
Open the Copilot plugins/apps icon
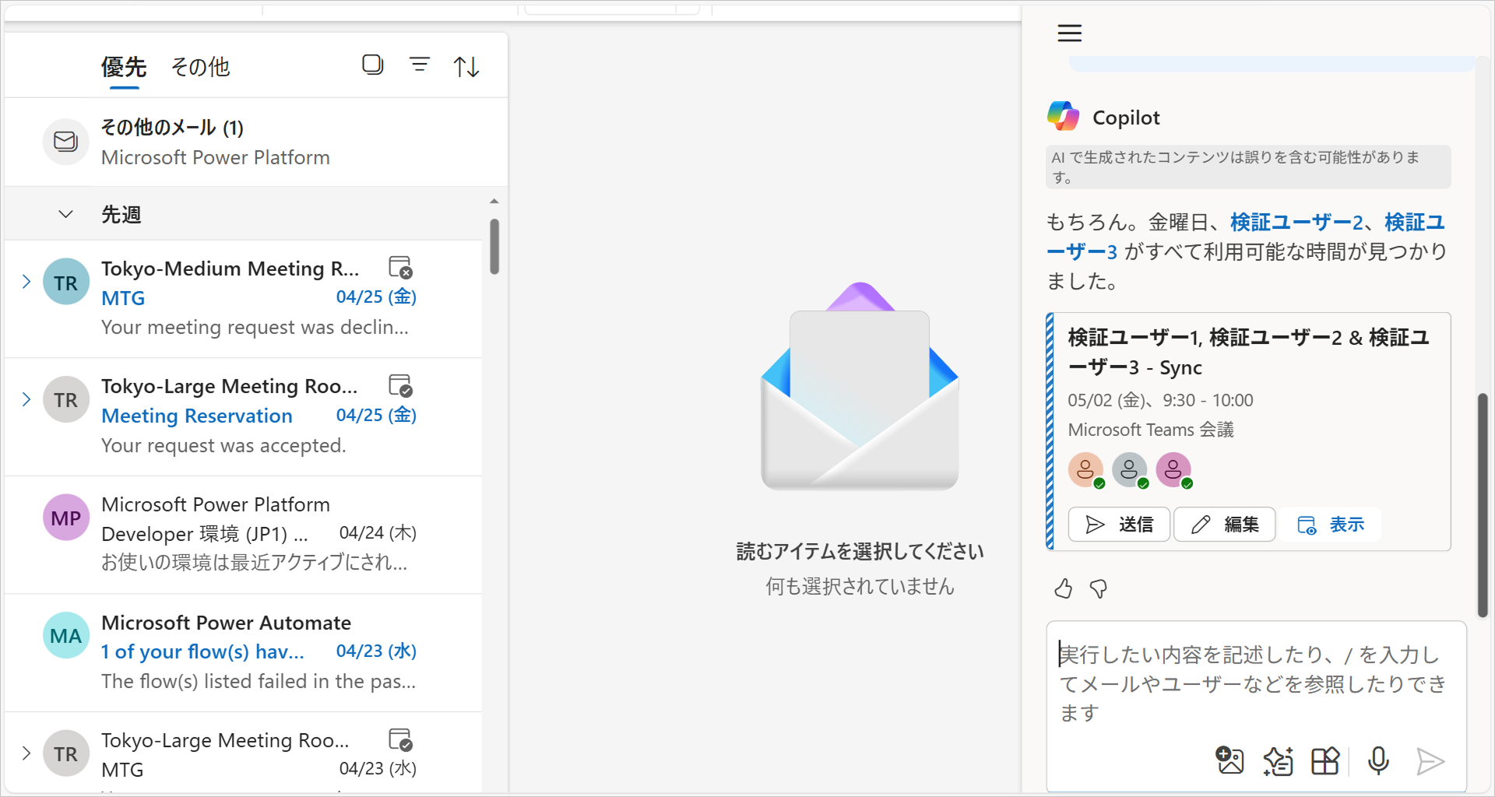click(x=1325, y=760)
